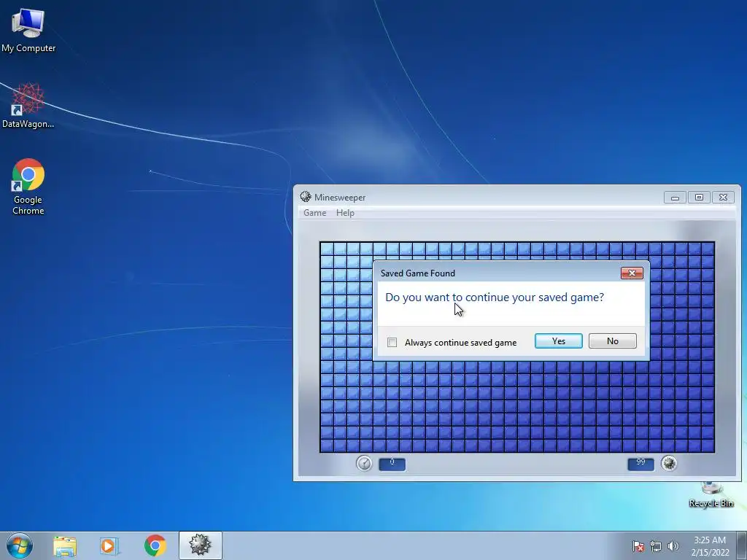Viewport: 747px width, 560px height.
Task: Click the Show desktop button on the taskbar
Action: pos(742,545)
